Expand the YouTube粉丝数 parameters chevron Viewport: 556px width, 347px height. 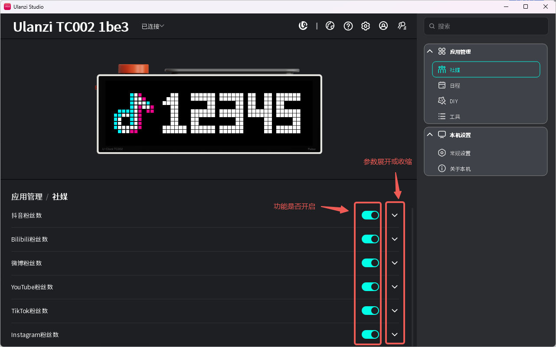coord(395,287)
